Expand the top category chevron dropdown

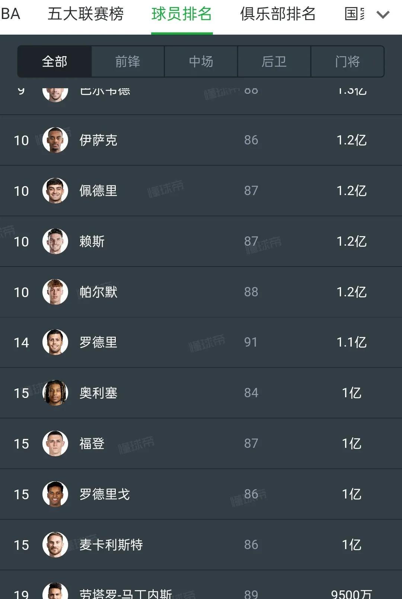tap(383, 15)
